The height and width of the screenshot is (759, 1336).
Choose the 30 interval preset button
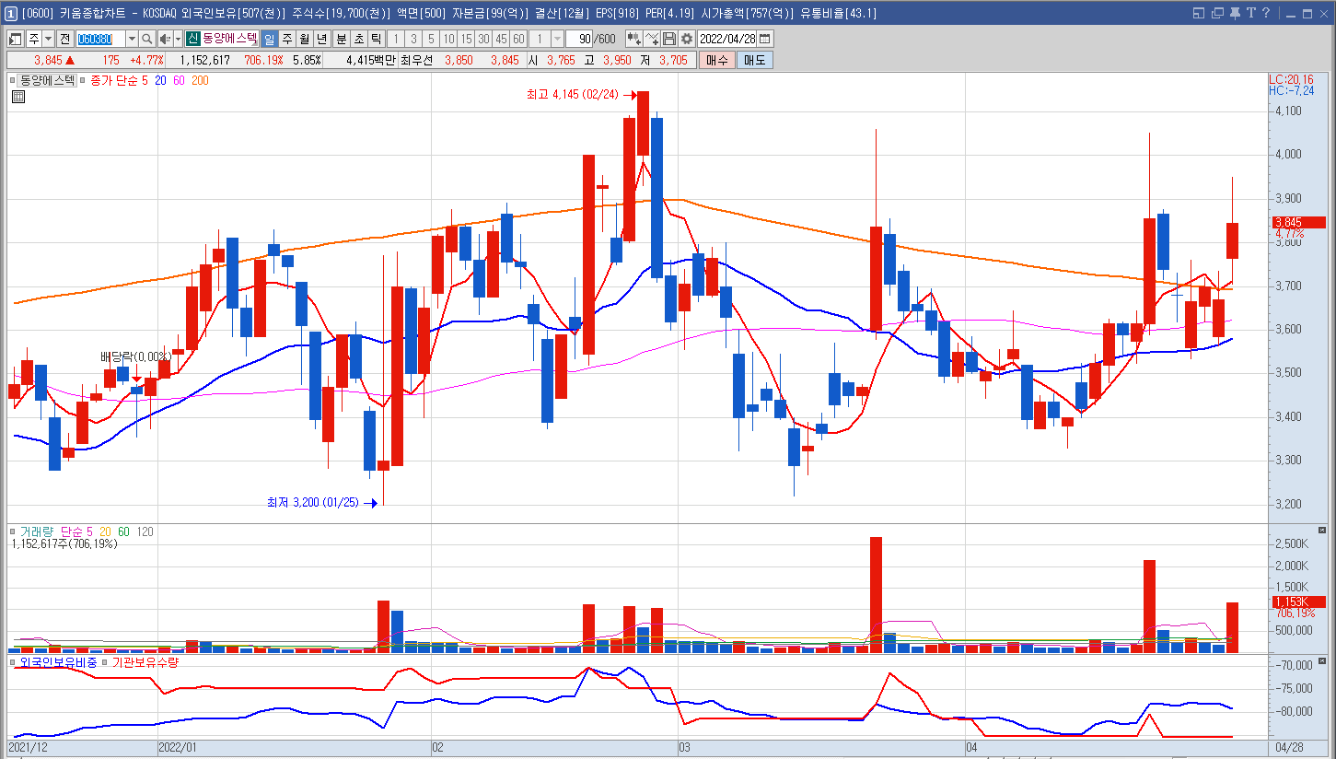(483, 39)
